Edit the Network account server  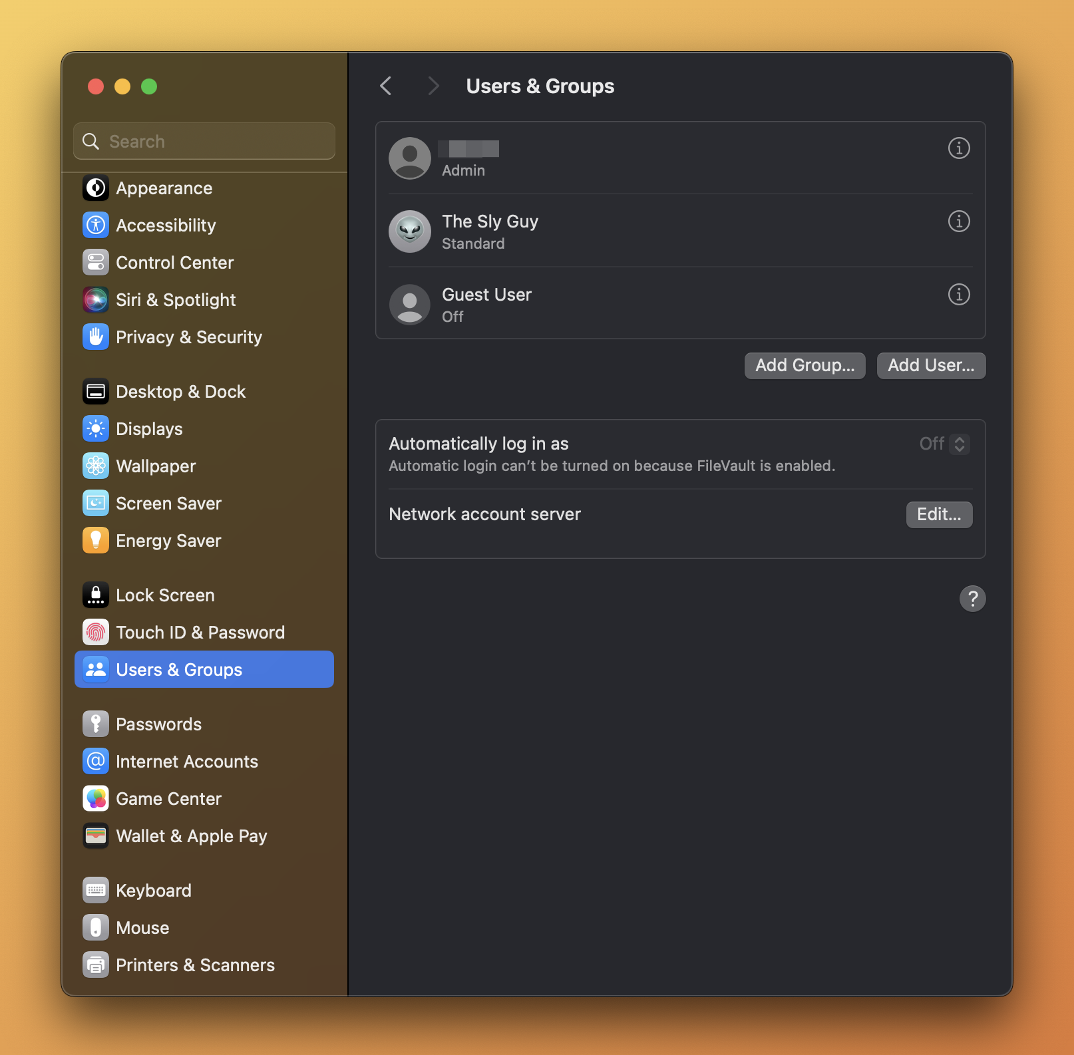click(x=938, y=514)
